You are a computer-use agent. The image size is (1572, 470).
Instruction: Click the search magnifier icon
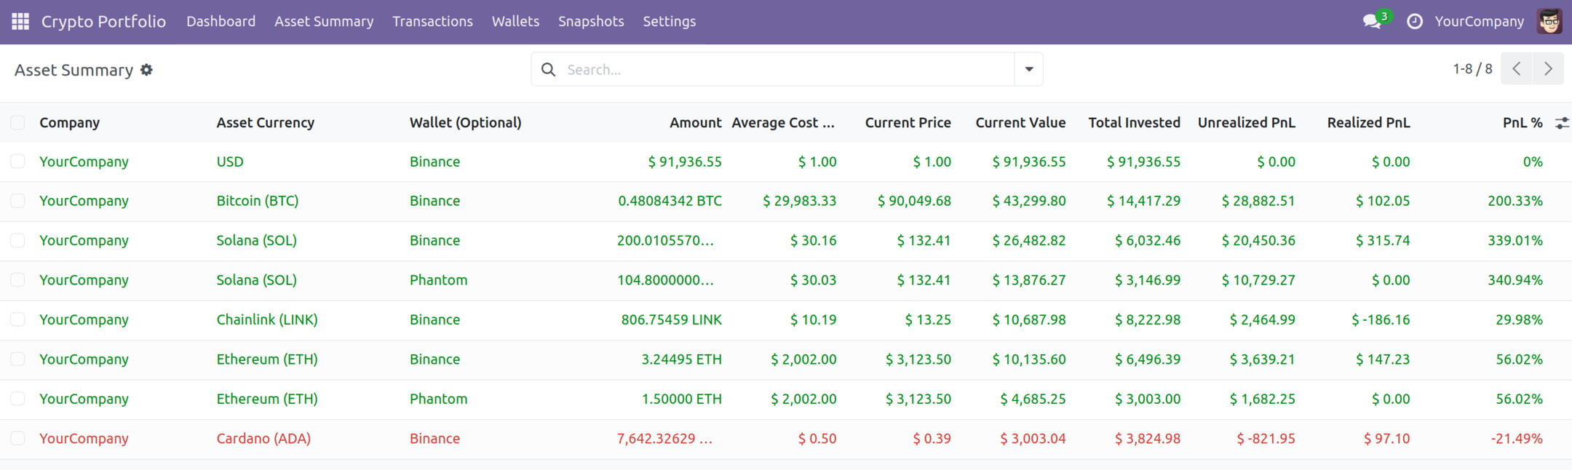coord(549,70)
